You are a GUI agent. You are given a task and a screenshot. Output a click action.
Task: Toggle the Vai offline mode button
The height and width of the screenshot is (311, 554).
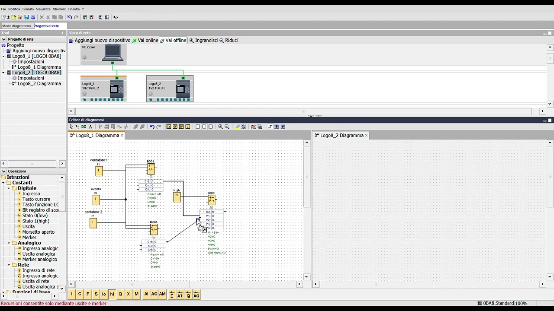173,40
